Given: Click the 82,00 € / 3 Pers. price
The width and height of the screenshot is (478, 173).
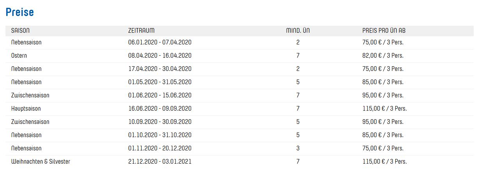Looking at the screenshot, I should [x=383, y=56].
